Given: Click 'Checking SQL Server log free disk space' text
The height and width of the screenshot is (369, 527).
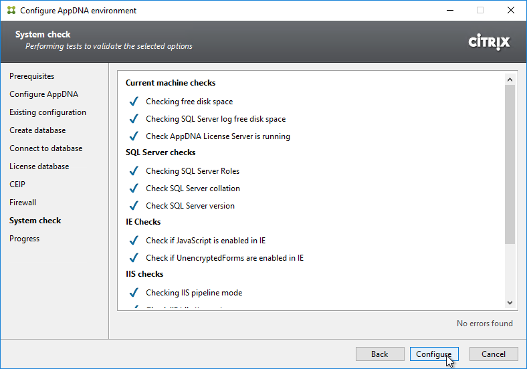Looking at the screenshot, I should [216, 119].
